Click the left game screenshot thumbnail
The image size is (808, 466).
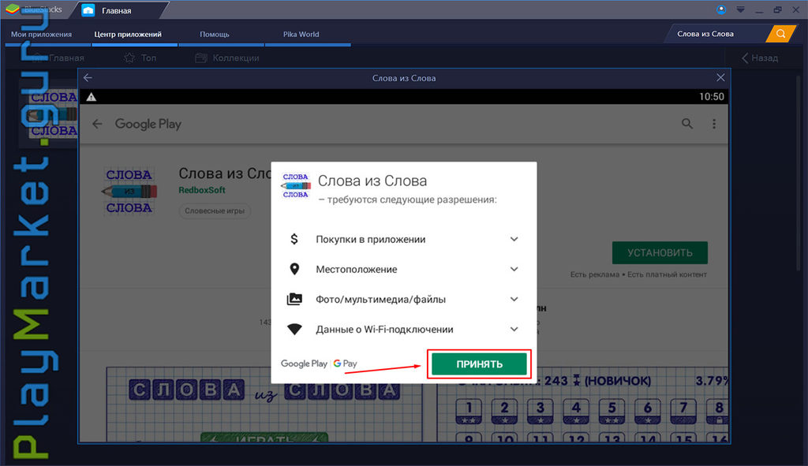point(264,404)
